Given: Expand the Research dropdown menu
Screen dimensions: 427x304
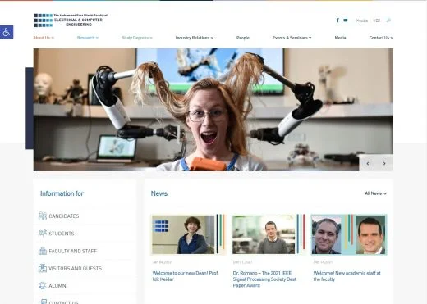Looking at the screenshot, I should pyautogui.click(x=88, y=38).
